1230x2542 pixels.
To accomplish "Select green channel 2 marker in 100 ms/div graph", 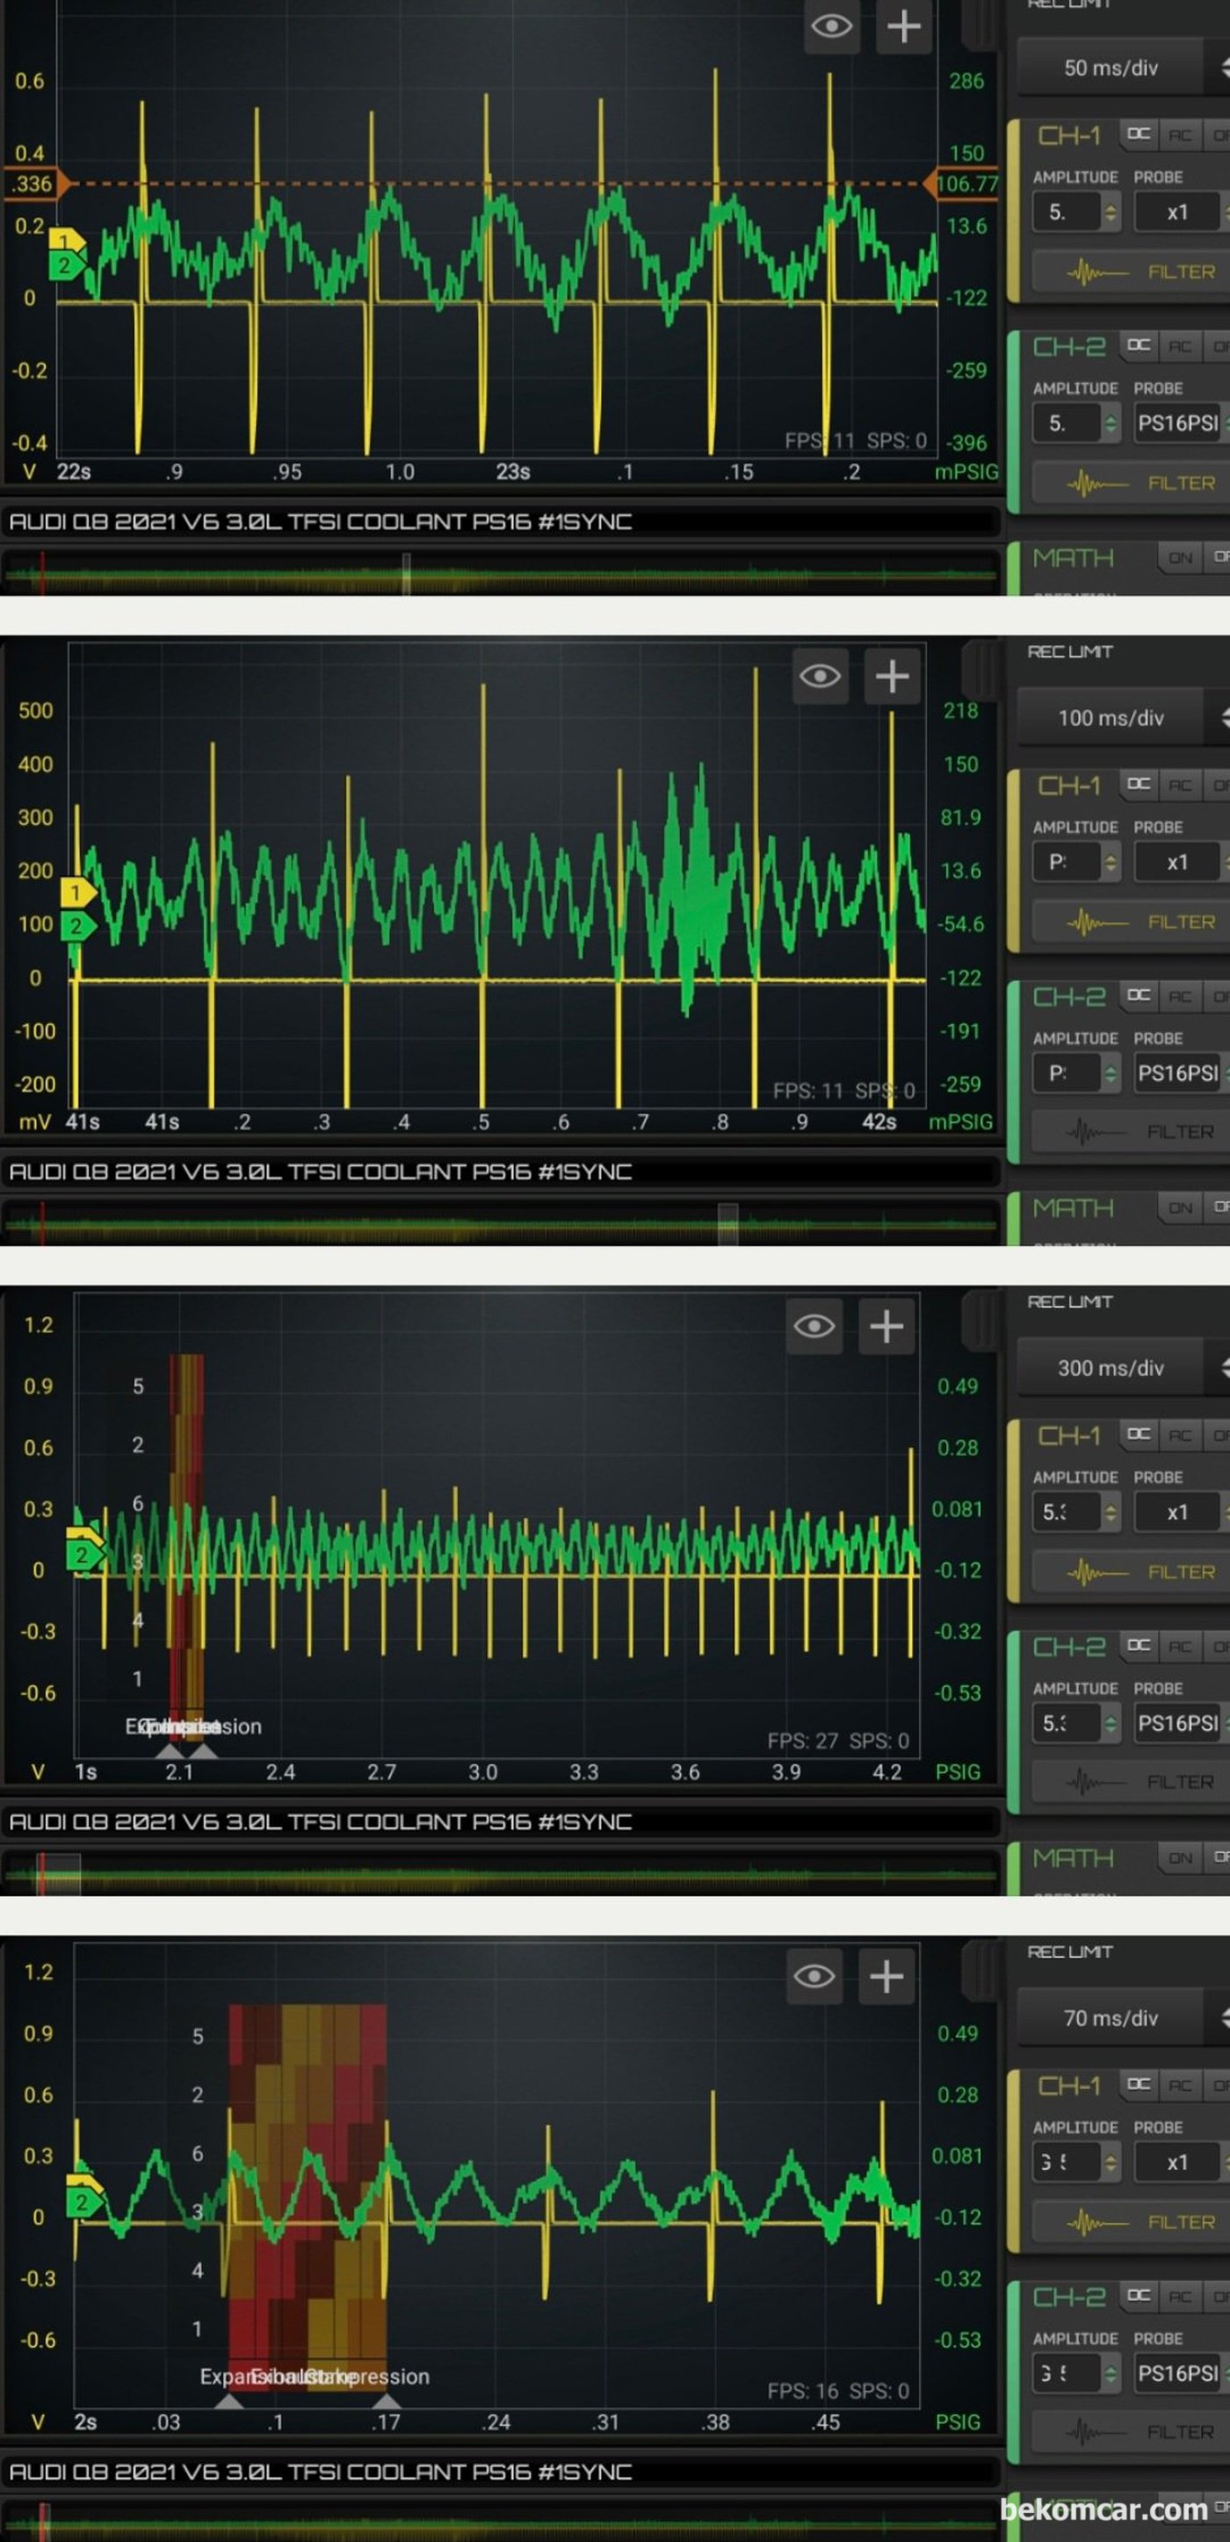I will tap(77, 925).
